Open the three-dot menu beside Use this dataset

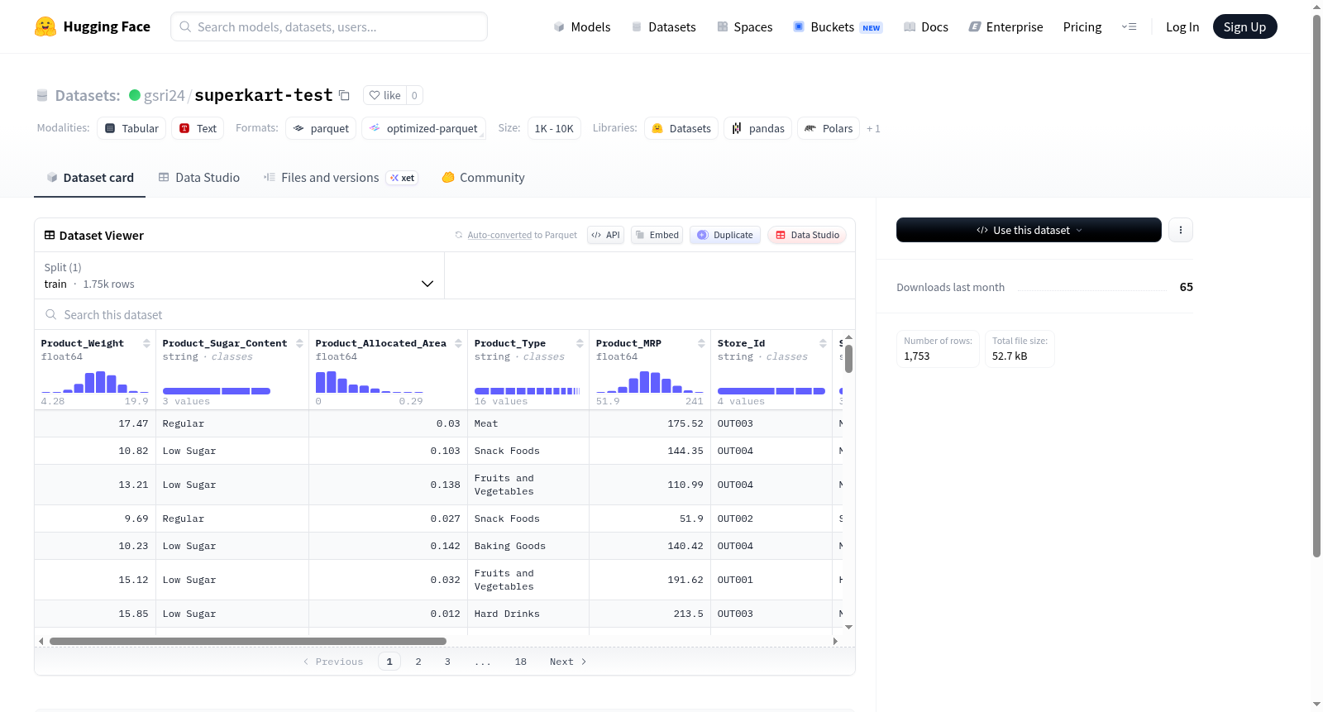1181,230
